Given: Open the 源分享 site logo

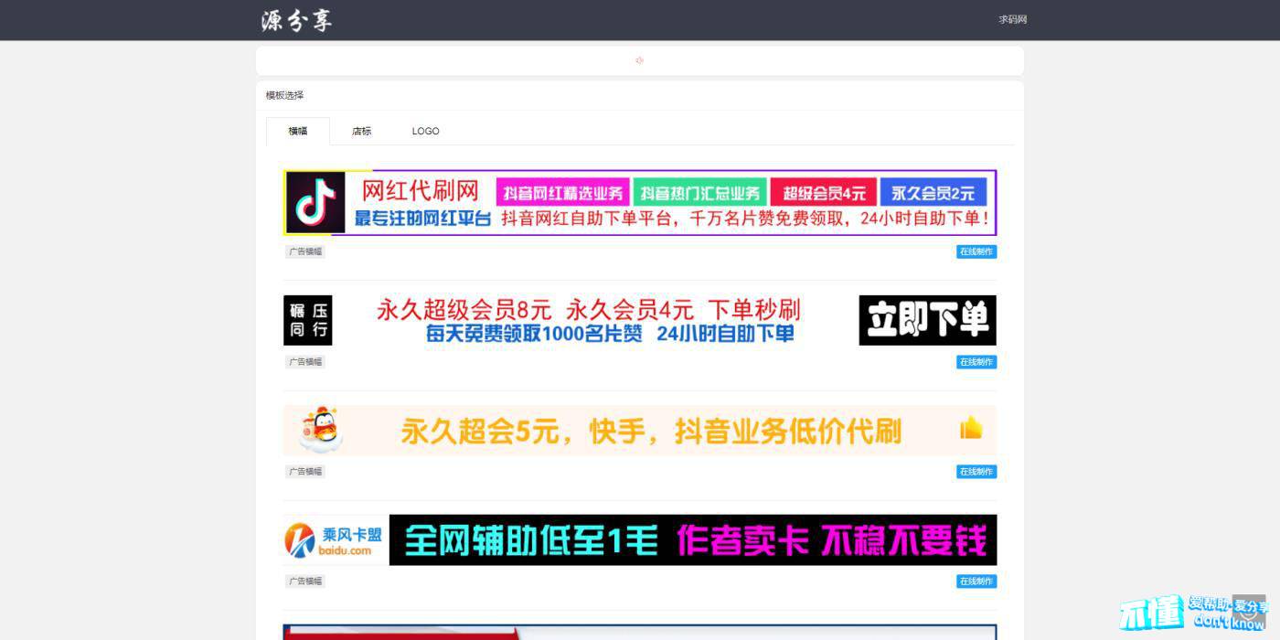Looking at the screenshot, I should pyautogui.click(x=297, y=19).
